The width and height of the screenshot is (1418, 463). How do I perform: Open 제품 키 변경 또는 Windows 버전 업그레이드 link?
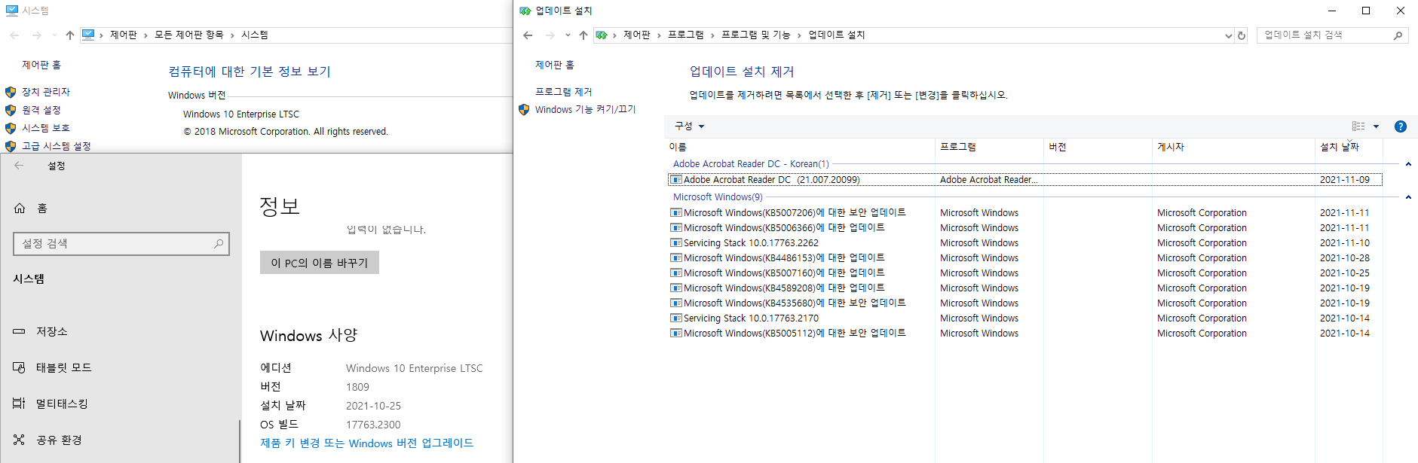pyautogui.click(x=366, y=443)
